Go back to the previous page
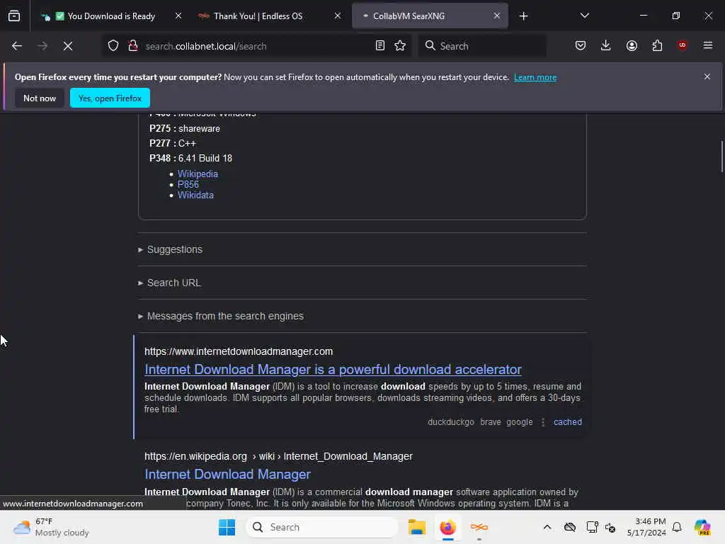The height and width of the screenshot is (544, 725). tap(17, 46)
